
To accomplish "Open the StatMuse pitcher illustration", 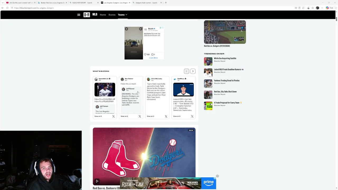I will (184, 89).
